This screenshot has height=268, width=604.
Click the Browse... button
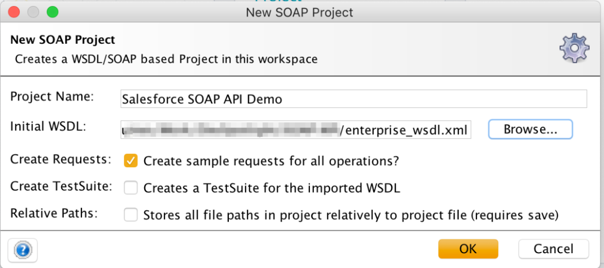(x=530, y=129)
